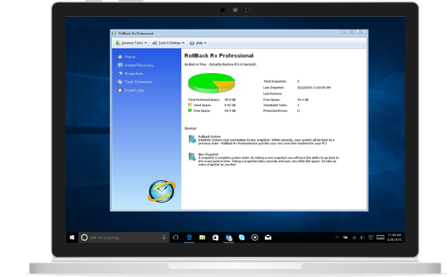The height and width of the screenshot is (277, 448).
Task: Click the Instant Recovery sidebar icon
Action: coord(120,66)
